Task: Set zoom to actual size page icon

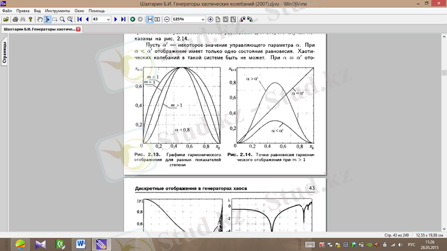Action: (x=218, y=20)
